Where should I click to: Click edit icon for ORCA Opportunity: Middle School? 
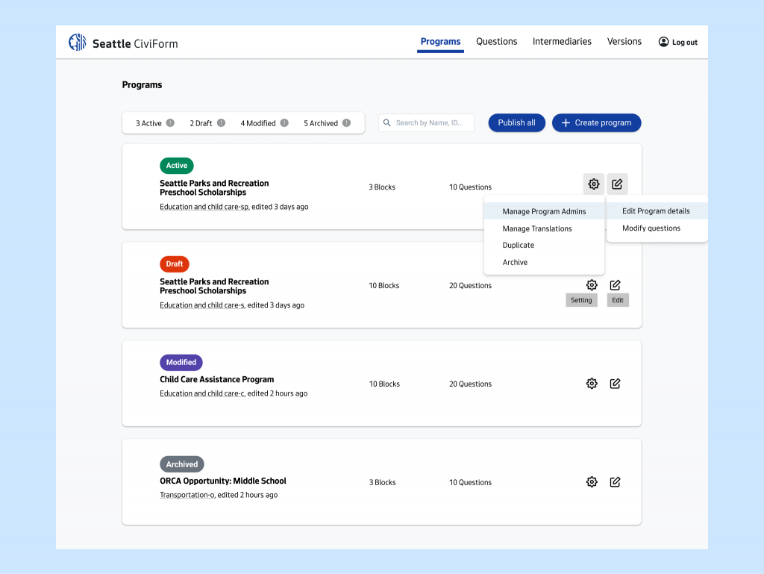click(x=615, y=482)
